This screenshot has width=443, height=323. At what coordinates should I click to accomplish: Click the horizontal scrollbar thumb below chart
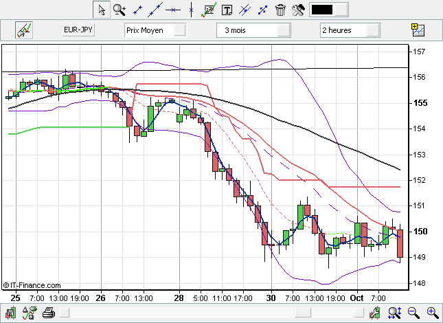pos(302,313)
